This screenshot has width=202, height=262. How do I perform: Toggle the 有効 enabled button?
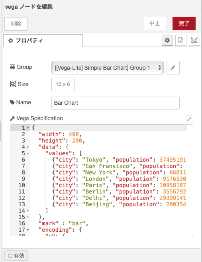click(16, 256)
